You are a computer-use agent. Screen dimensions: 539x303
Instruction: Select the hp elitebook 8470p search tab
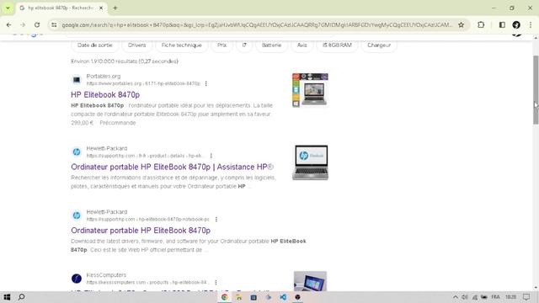(61, 8)
